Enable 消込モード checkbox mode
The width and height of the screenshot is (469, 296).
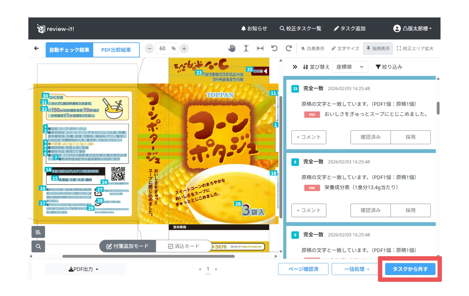(x=184, y=246)
